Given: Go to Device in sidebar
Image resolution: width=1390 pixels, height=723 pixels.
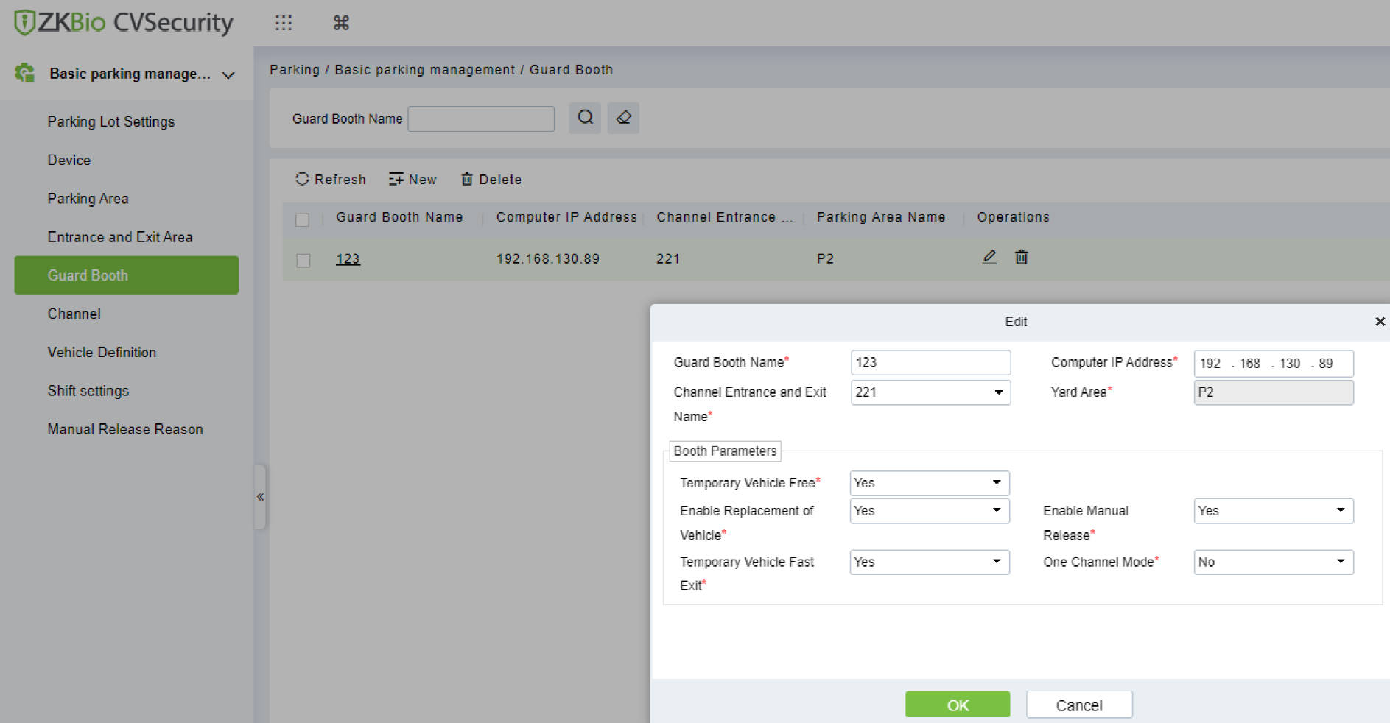Looking at the screenshot, I should [69, 160].
